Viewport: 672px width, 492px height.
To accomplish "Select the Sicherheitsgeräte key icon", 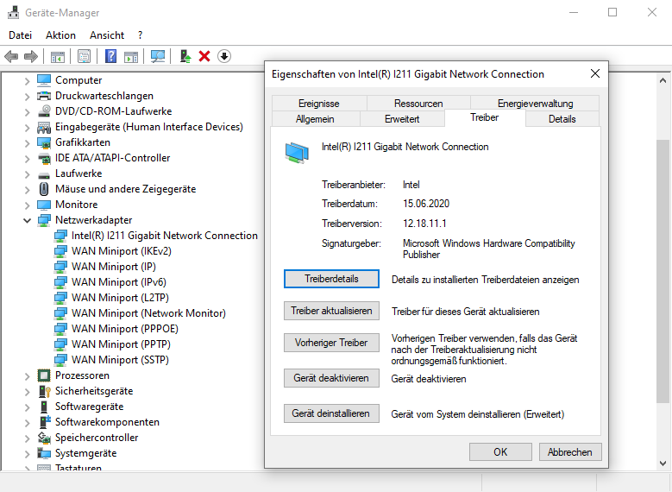I will pyautogui.click(x=45, y=391).
